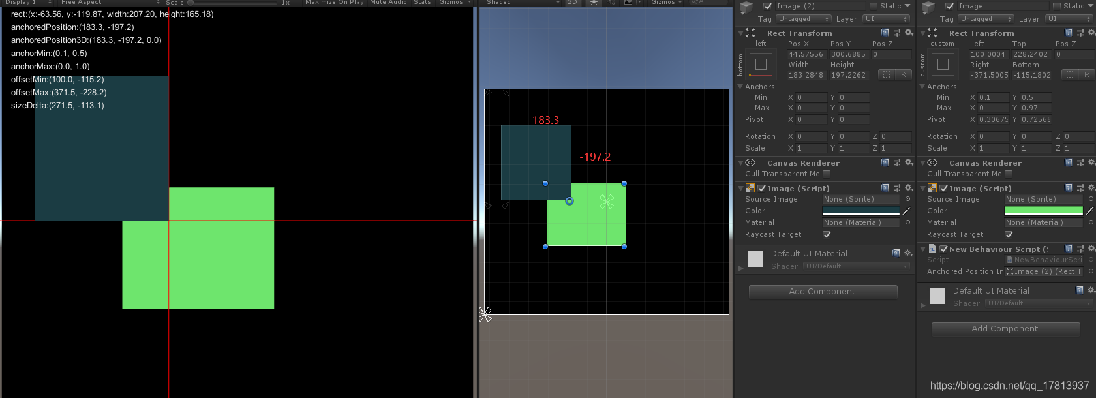The image size is (1096, 398).
Task: Open Canvas Renderer help in Image inspector
Action: click(x=1068, y=162)
